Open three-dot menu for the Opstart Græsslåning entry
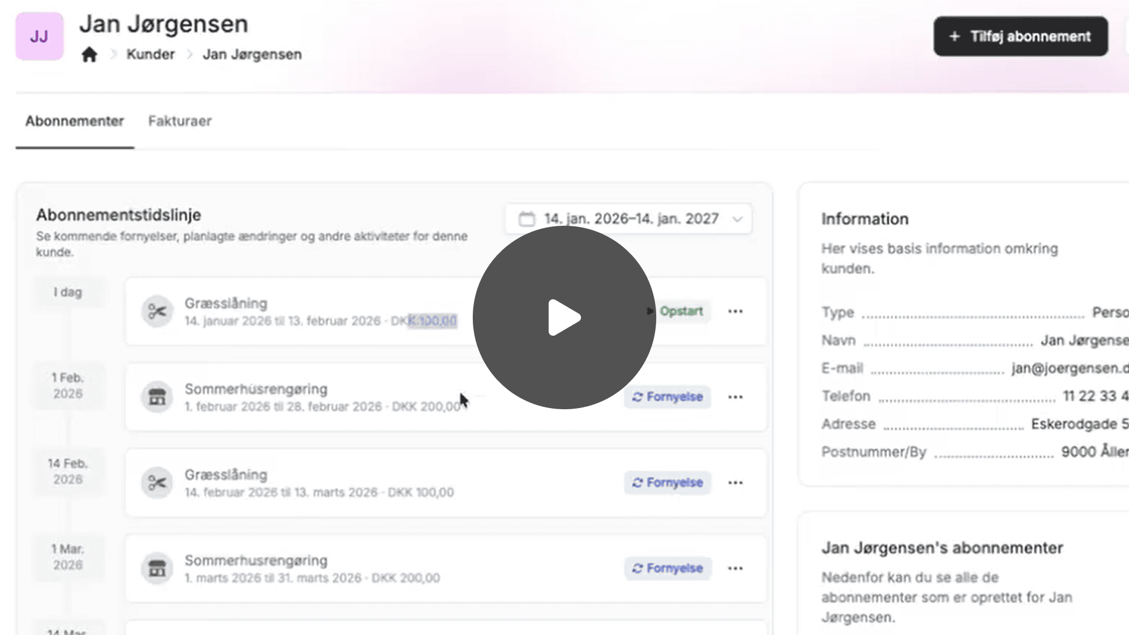 [x=735, y=312]
